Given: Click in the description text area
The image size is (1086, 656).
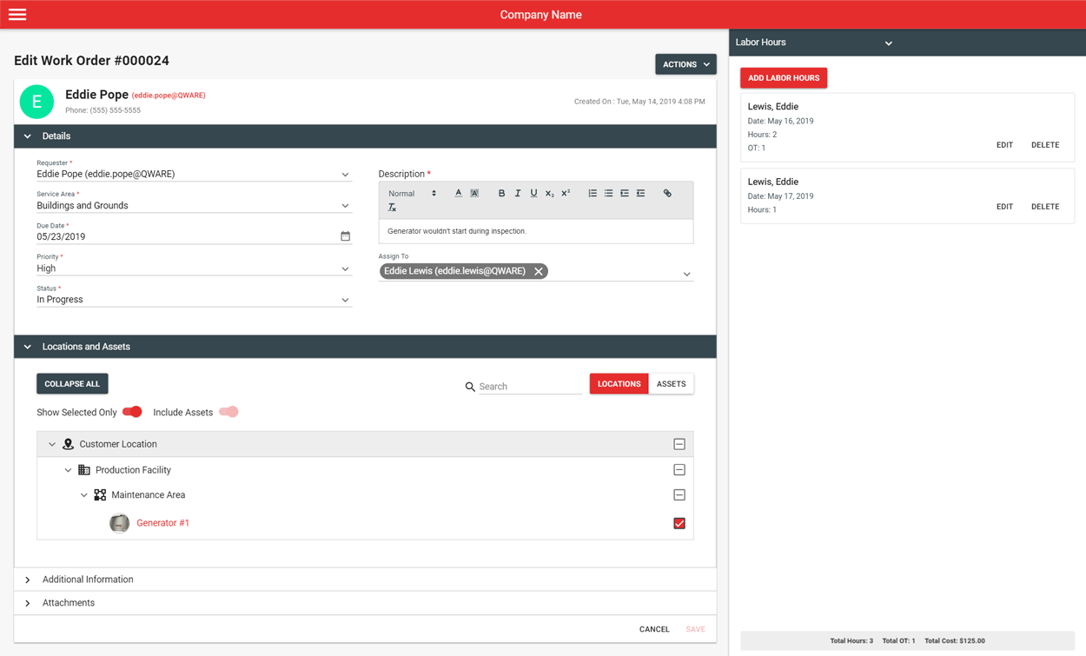Looking at the screenshot, I should click(x=536, y=231).
